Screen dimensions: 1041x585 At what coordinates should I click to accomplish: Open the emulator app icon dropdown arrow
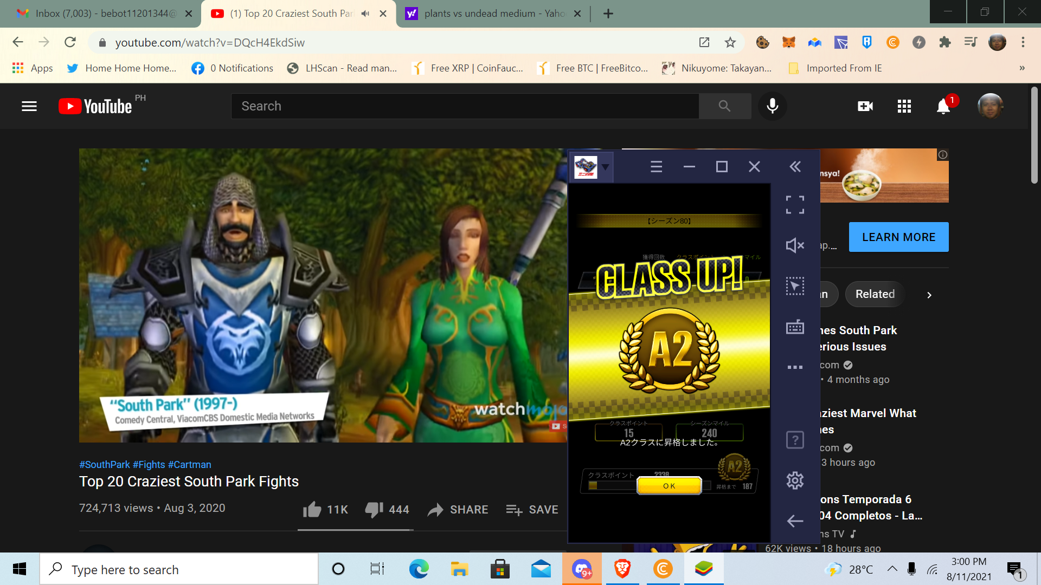click(606, 167)
